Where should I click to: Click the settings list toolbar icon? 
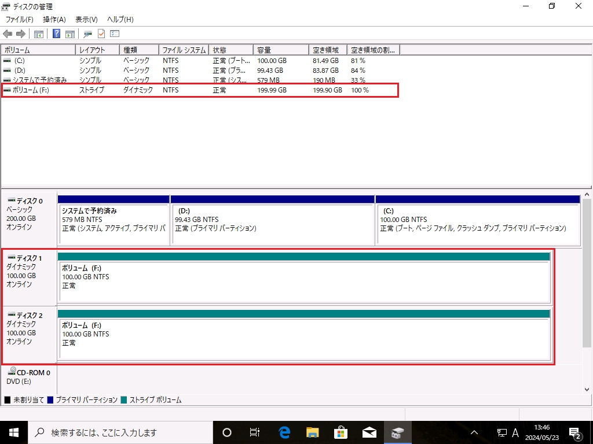tap(115, 34)
